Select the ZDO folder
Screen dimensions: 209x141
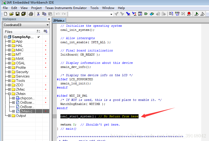[x=20, y=85]
